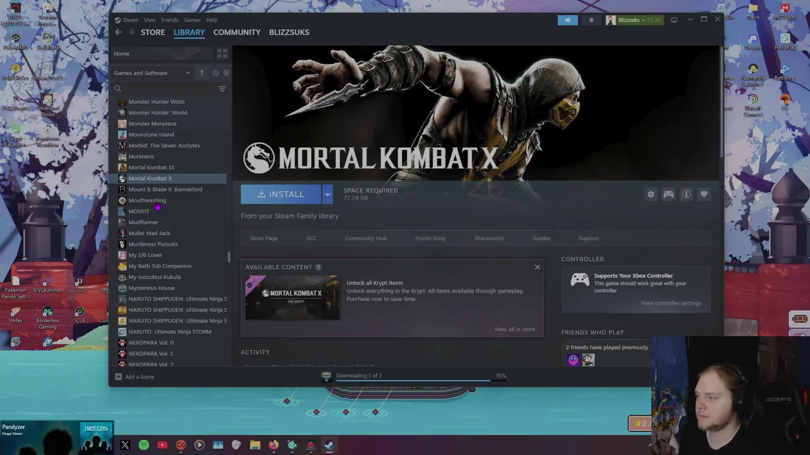Image resolution: width=810 pixels, height=455 pixels.
Task: Click View all in store link
Action: [514, 329]
